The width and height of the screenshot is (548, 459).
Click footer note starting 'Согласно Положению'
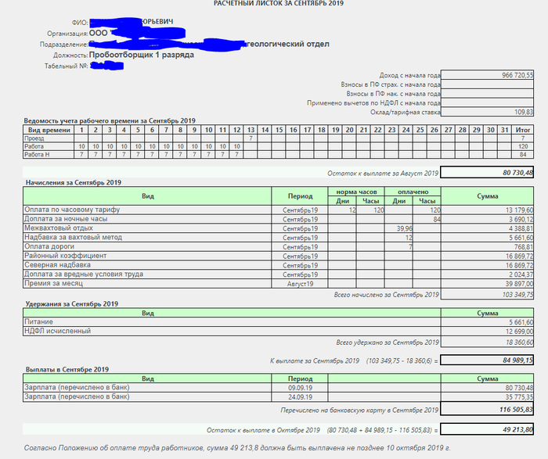(237, 448)
